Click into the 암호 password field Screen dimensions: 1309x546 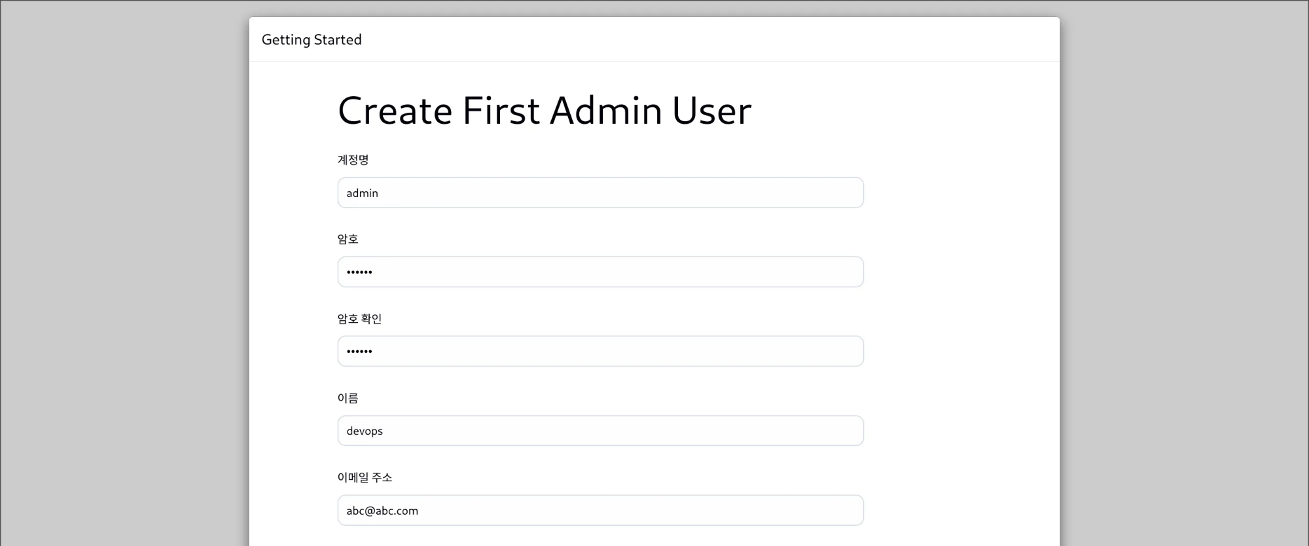(x=600, y=272)
